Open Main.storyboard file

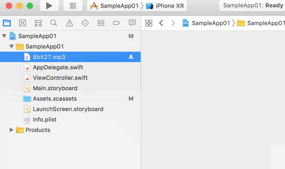[x=55, y=88]
